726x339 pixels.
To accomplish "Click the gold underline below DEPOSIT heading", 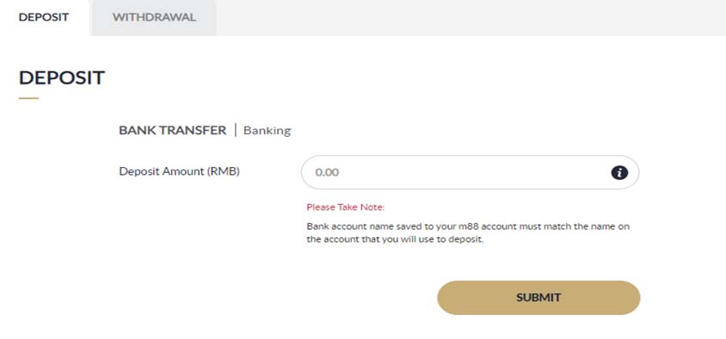I will coord(28,98).
